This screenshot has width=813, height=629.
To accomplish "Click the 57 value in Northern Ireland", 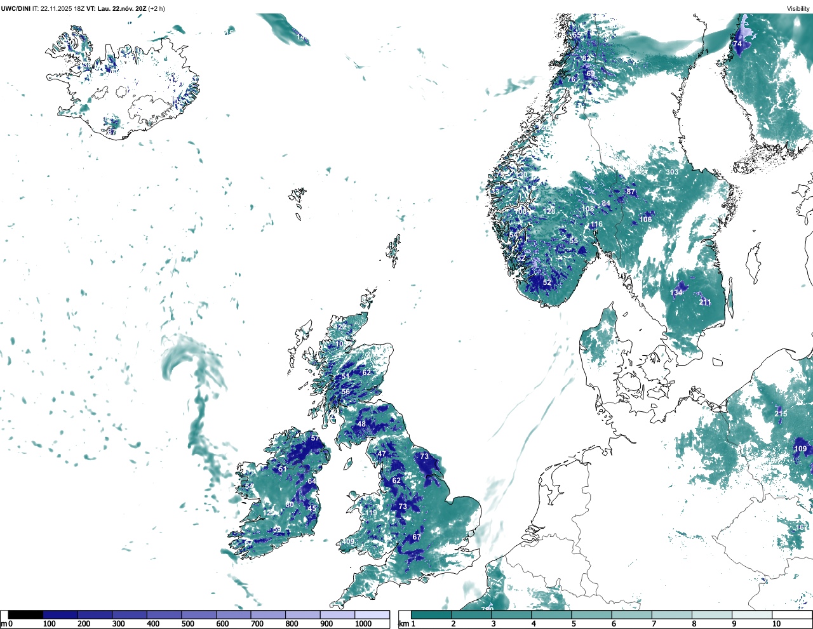I will (314, 438).
